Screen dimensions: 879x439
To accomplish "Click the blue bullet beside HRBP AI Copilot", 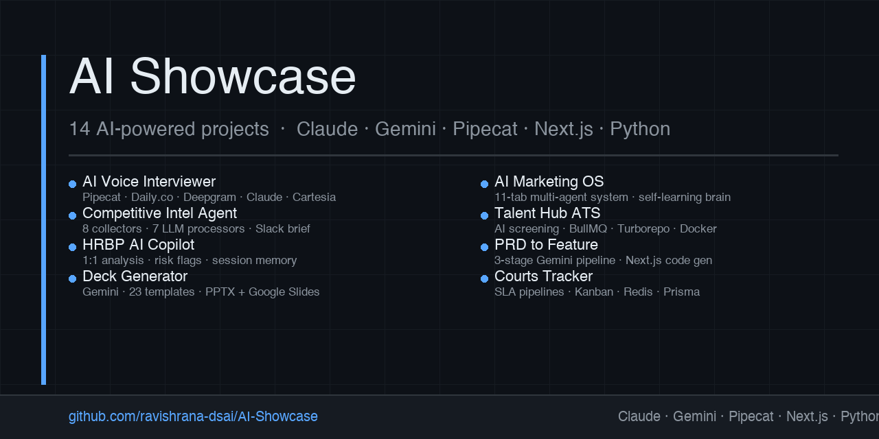I will pos(72,247).
